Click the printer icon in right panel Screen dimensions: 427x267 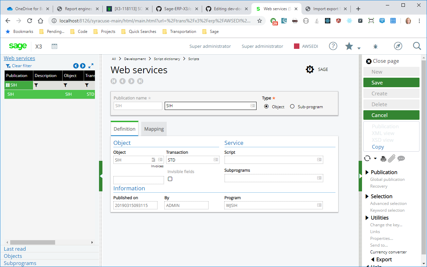tap(383, 158)
